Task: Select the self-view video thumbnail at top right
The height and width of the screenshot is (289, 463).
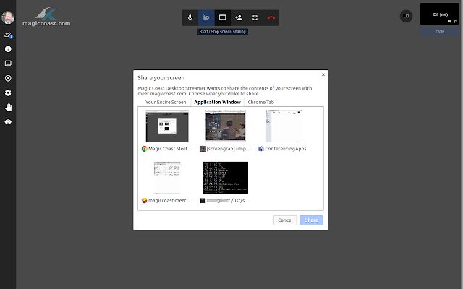Action: 440,14
